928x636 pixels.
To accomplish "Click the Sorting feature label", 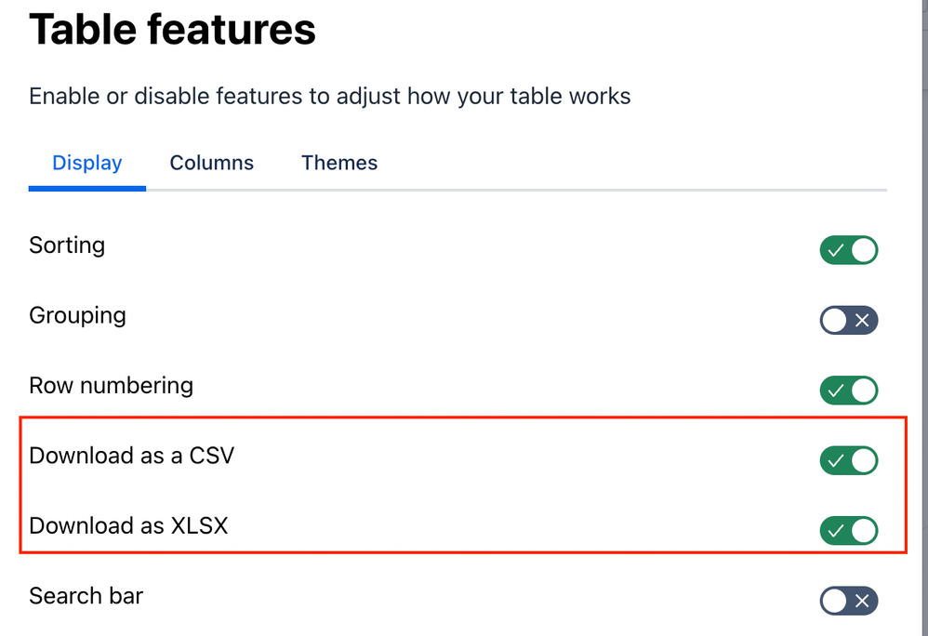I will [x=67, y=245].
